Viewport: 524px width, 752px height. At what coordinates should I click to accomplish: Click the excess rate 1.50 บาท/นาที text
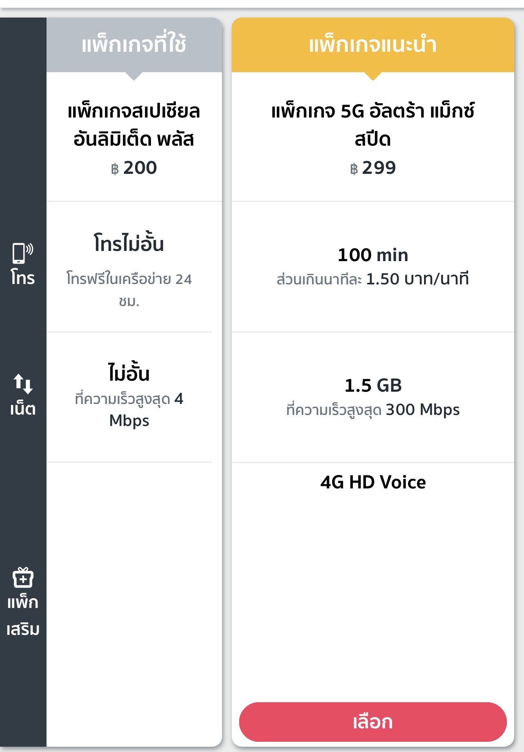[x=417, y=279]
